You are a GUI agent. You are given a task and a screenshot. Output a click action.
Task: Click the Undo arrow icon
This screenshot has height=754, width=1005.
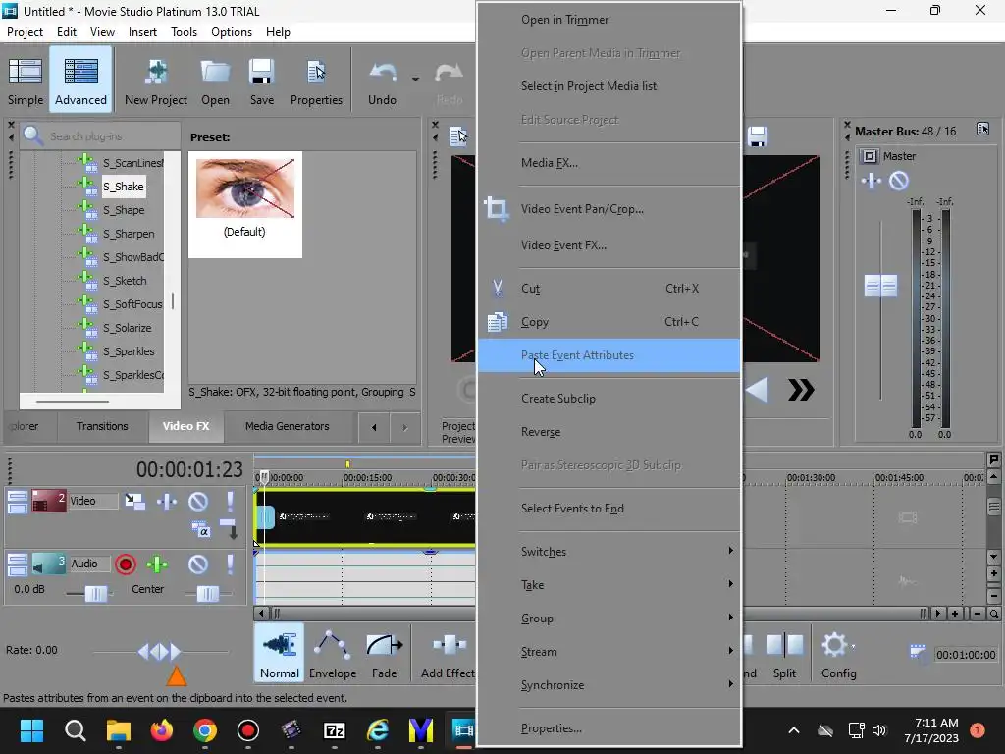tap(382, 81)
